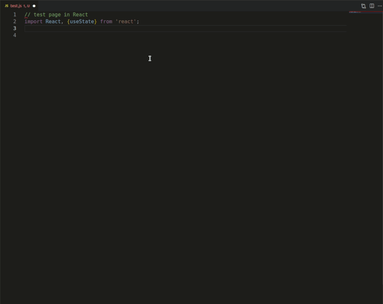The width and height of the screenshot is (383, 304).
Task: Click line number 4 in the gutter
Action: [14, 35]
